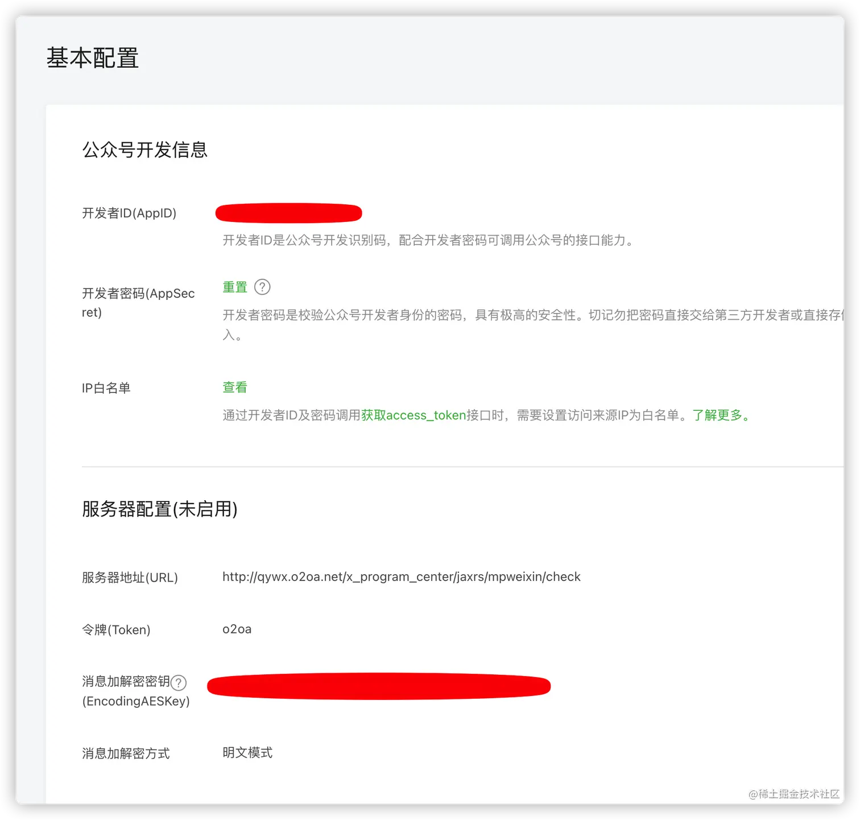The width and height of the screenshot is (860, 820).
Task: Click the AppSecret description about 校验公众号开发者身份
Action: [533, 324]
